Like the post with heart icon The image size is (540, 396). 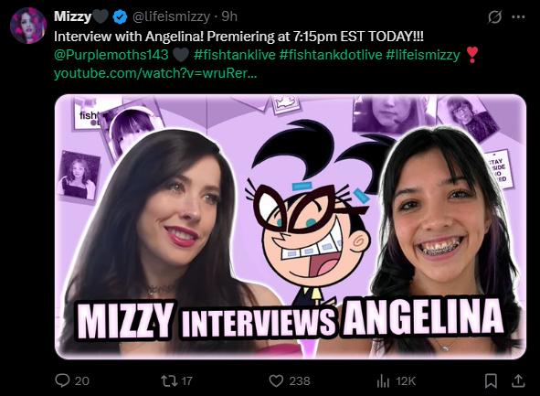(x=276, y=380)
